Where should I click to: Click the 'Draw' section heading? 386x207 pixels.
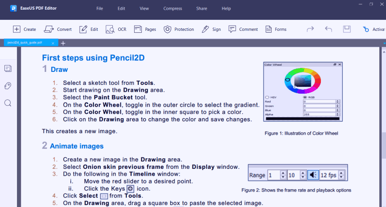(x=59, y=69)
